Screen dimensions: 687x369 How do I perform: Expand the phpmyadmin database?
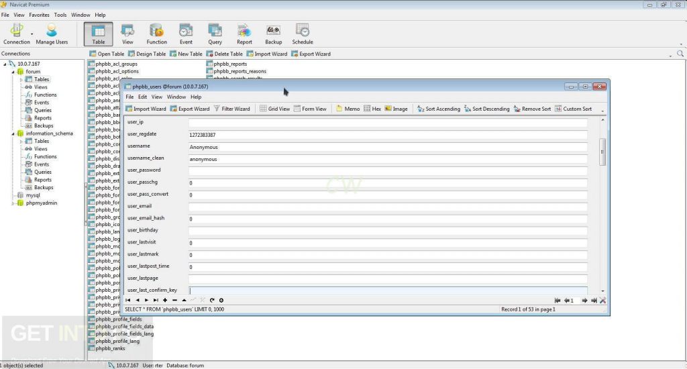click(x=13, y=203)
